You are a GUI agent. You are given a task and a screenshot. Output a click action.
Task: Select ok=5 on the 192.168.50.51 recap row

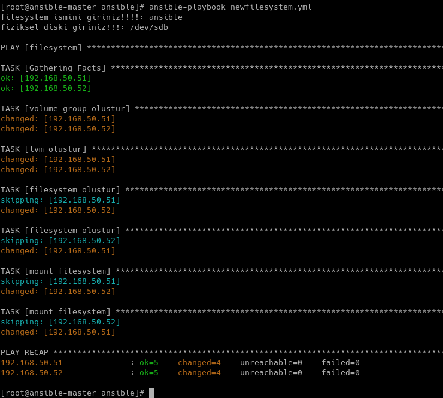(x=149, y=363)
